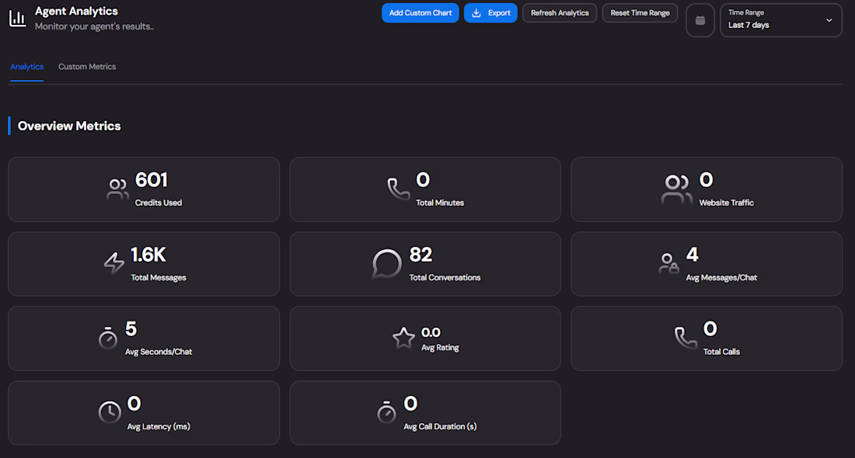Click the Total Minutes phone icon
Viewport: 855px width, 458px height.
pos(398,189)
